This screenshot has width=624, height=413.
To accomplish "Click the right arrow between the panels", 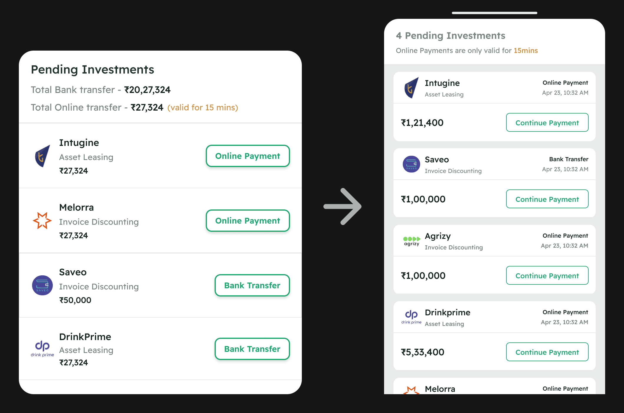I will [343, 206].
